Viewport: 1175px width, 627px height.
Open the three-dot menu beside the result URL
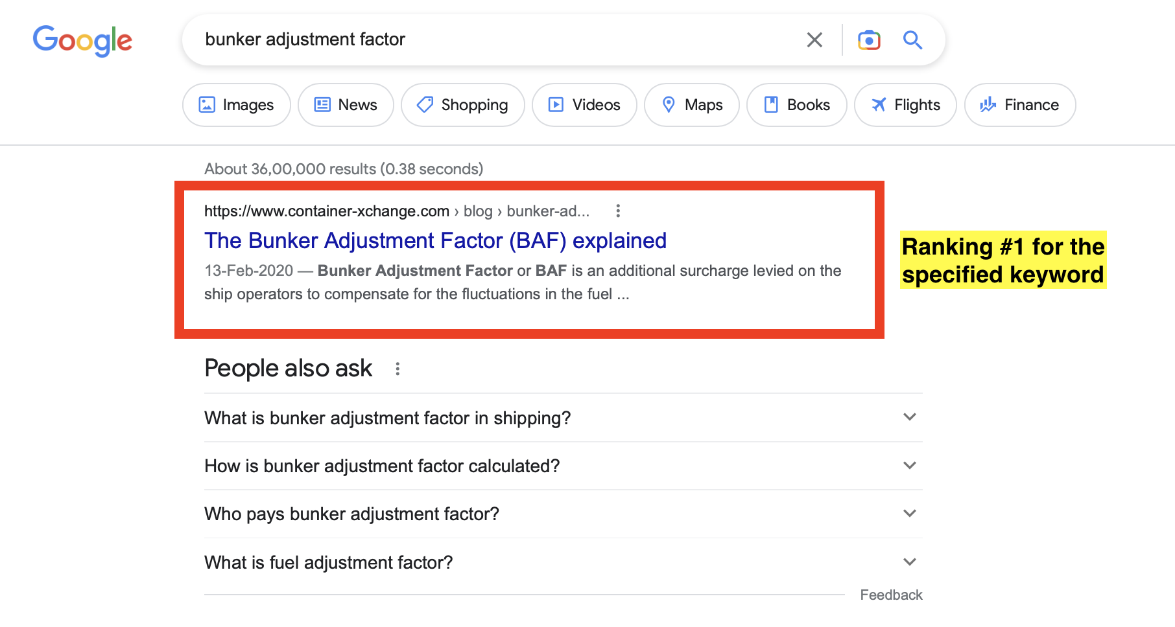click(x=618, y=211)
